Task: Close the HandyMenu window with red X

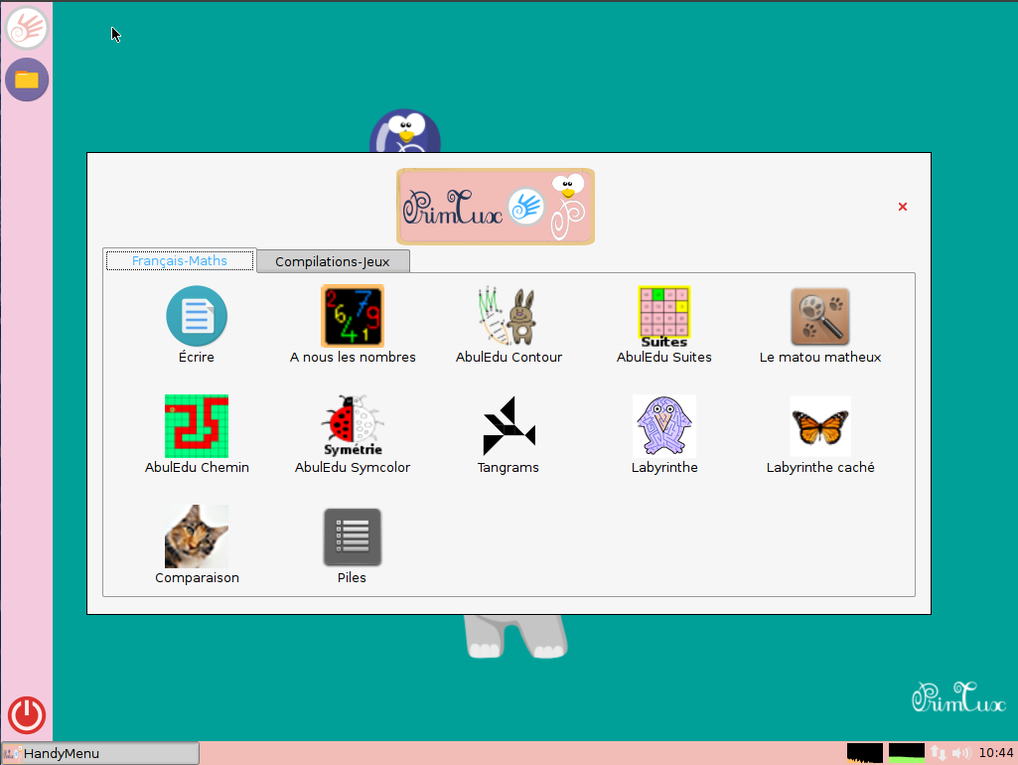Action: 903,207
